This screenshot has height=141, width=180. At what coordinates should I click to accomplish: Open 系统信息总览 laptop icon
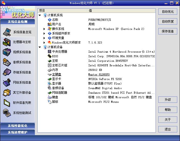click(x=7, y=32)
